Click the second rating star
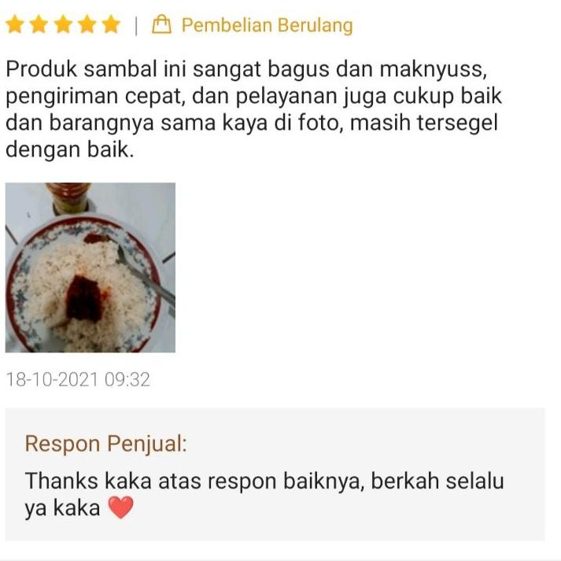 coord(39,24)
